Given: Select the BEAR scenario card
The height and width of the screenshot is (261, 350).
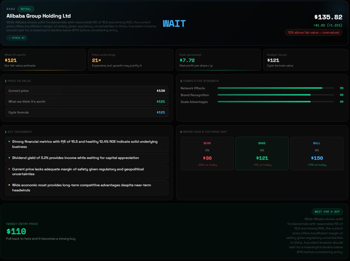Looking at the screenshot, I should click(207, 154).
